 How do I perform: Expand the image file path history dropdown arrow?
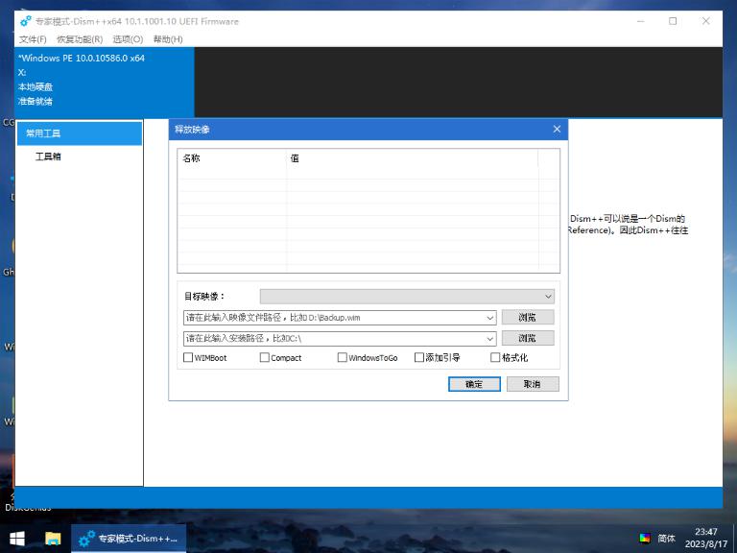pyautogui.click(x=489, y=318)
